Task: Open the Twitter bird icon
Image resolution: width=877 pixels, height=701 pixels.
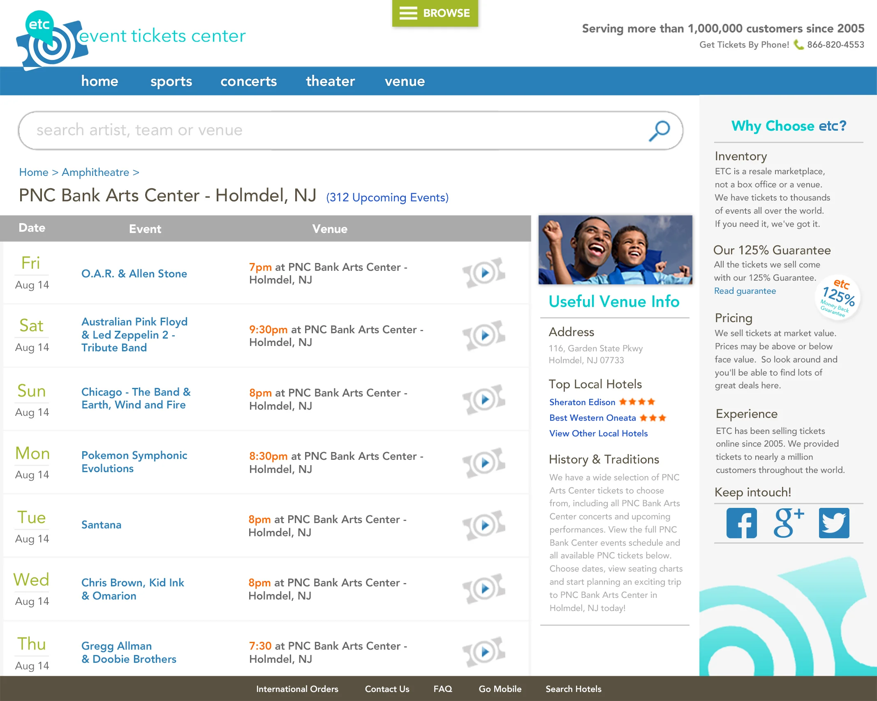Action: [x=834, y=523]
